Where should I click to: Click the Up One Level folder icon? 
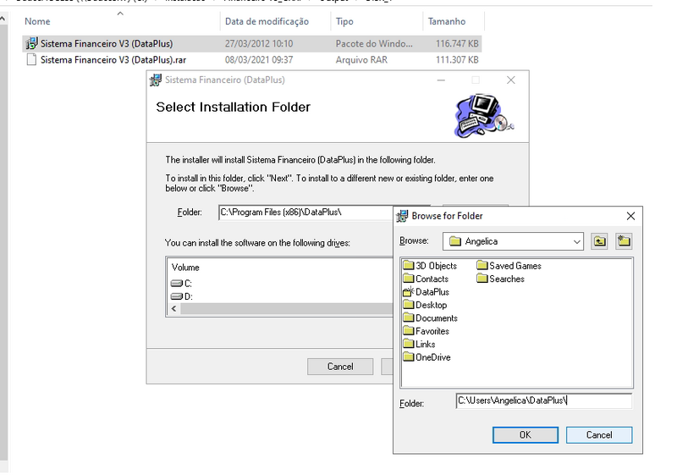tap(600, 241)
